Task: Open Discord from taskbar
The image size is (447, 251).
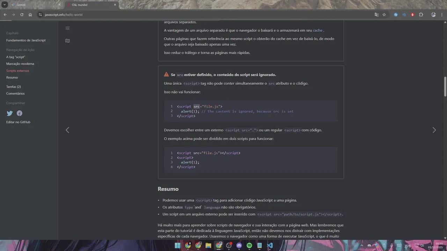Action: (x=239, y=245)
